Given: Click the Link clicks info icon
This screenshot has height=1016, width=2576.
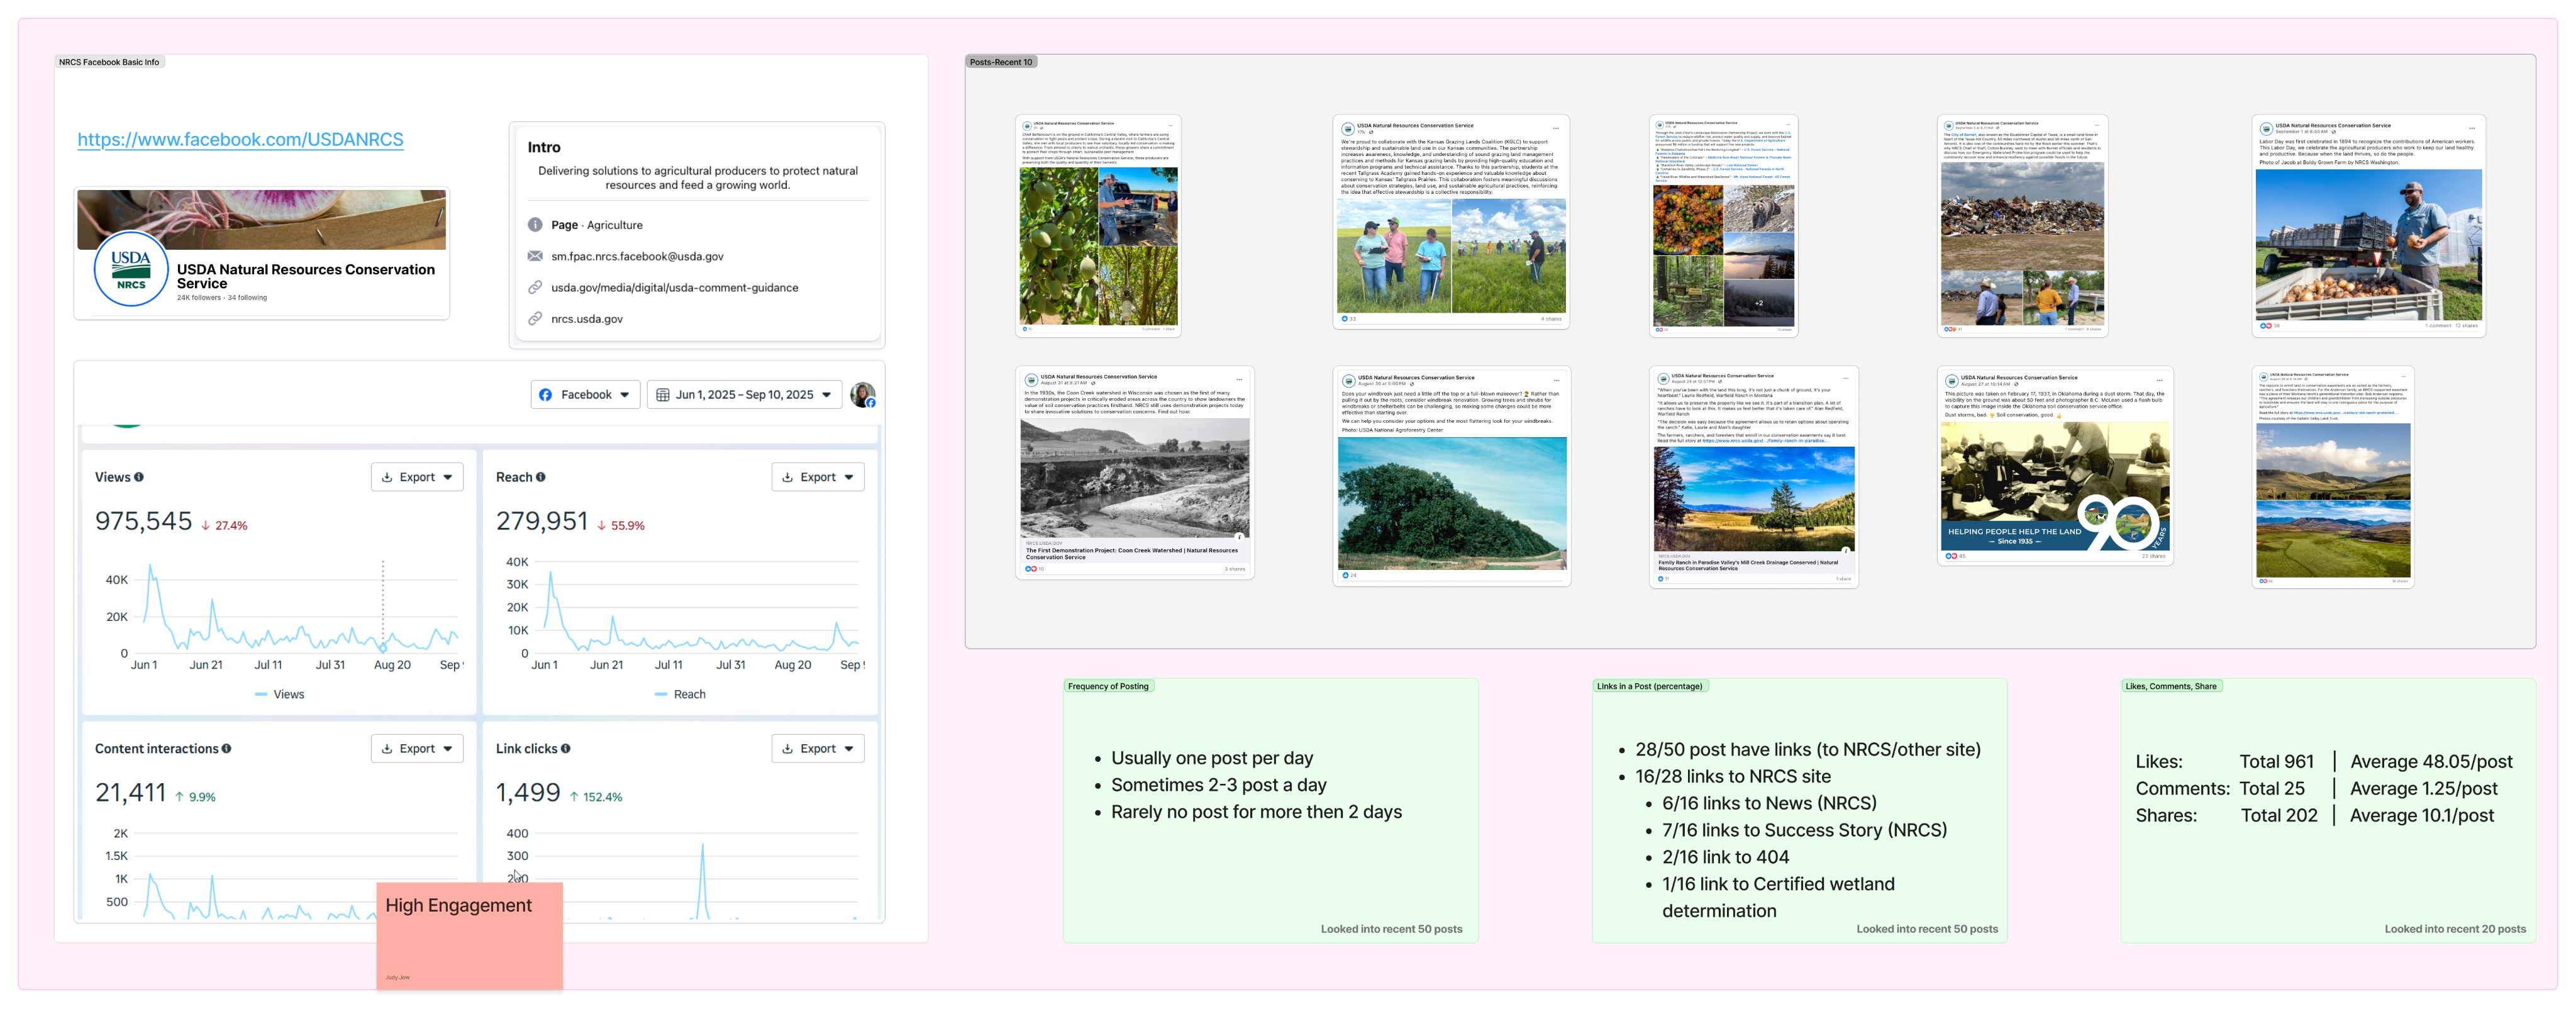Looking at the screenshot, I should coord(566,748).
